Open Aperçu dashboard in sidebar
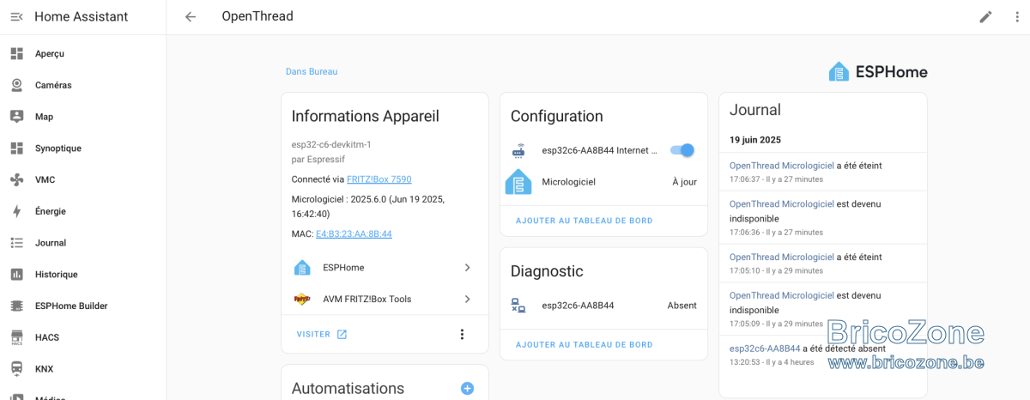The width and height of the screenshot is (1030, 400). click(83, 53)
